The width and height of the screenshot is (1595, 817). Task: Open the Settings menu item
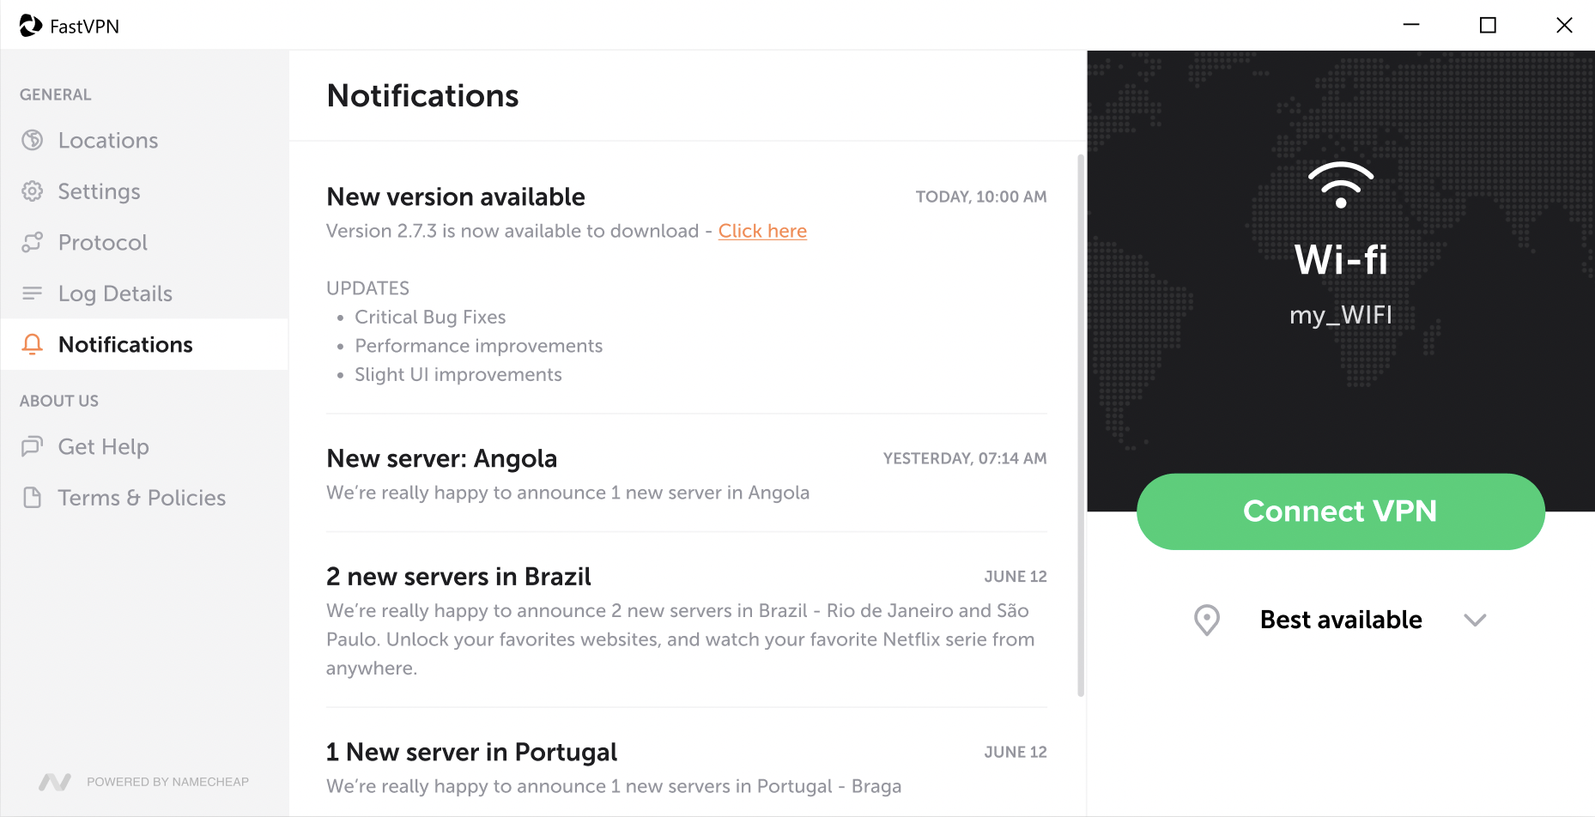(144, 191)
